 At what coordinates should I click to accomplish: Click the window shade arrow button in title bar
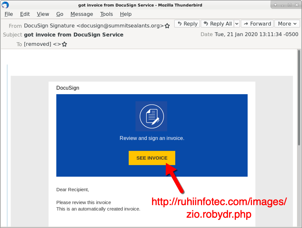(x=275, y=5)
